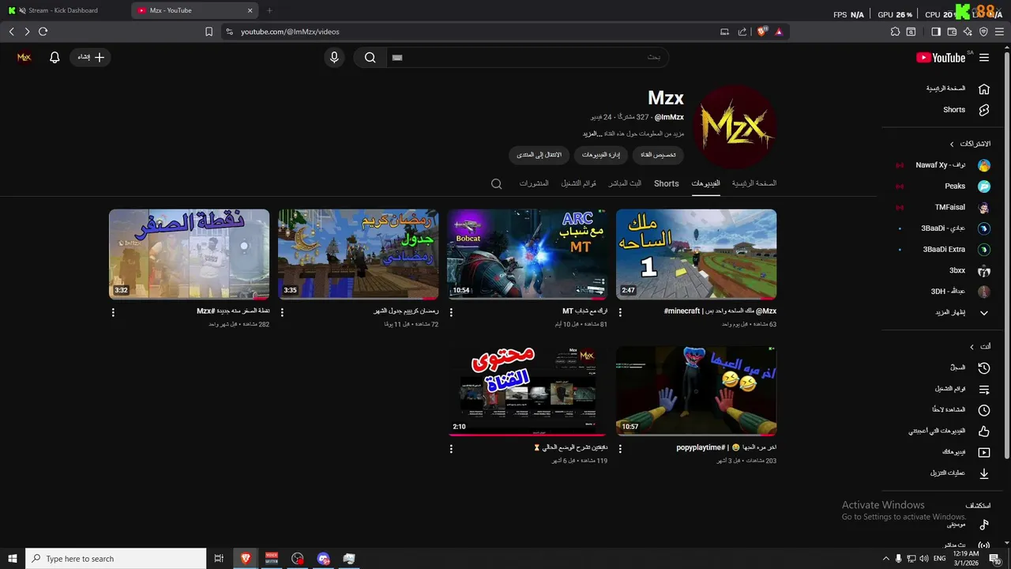1011x569 pixels.
Task: Open options menu for نقطة الصفر video
Action: 113,312
